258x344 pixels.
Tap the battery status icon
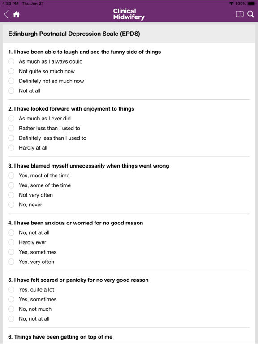pos(252,4)
